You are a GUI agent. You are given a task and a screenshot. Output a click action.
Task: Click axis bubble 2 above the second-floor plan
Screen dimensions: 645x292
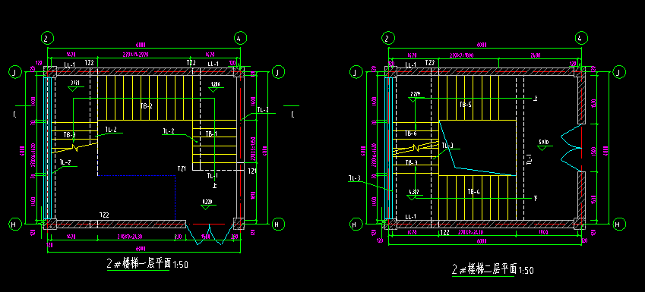pos(388,39)
